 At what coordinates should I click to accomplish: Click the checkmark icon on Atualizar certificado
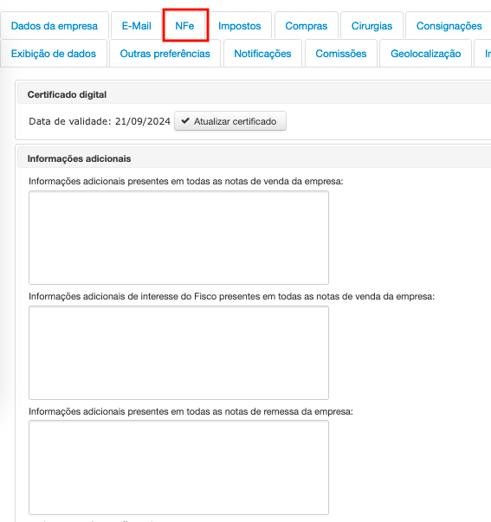(x=185, y=121)
